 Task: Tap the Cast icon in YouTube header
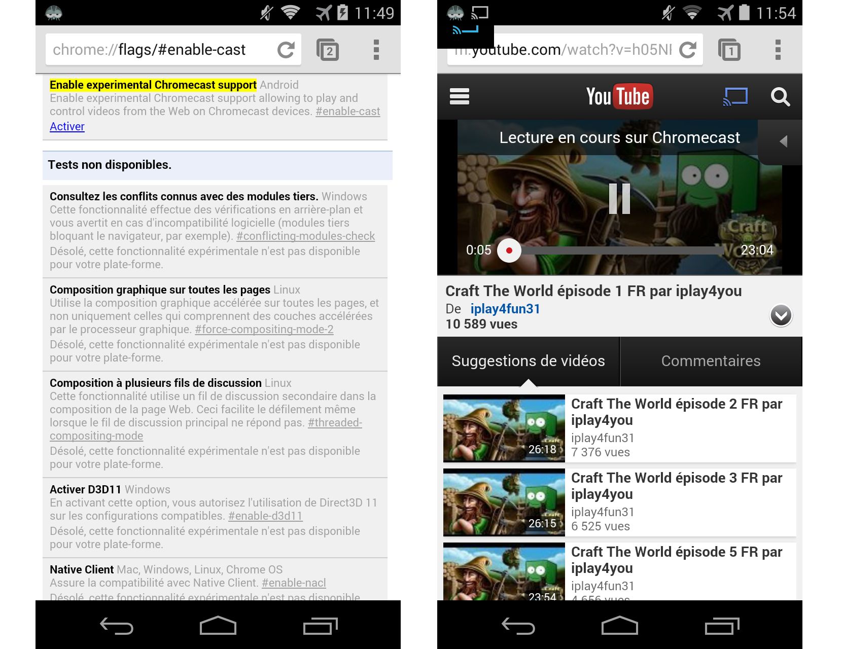click(x=735, y=96)
